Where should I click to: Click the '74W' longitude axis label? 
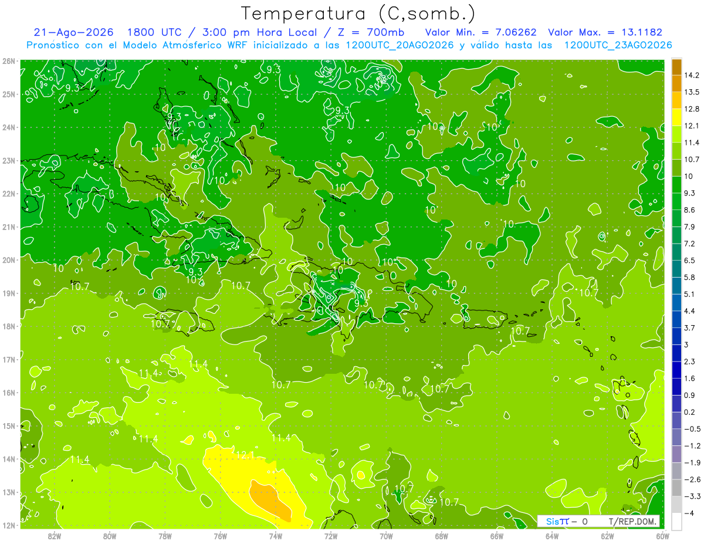[276, 536]
